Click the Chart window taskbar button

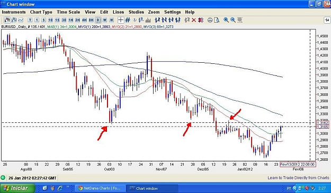coord(152,188)
